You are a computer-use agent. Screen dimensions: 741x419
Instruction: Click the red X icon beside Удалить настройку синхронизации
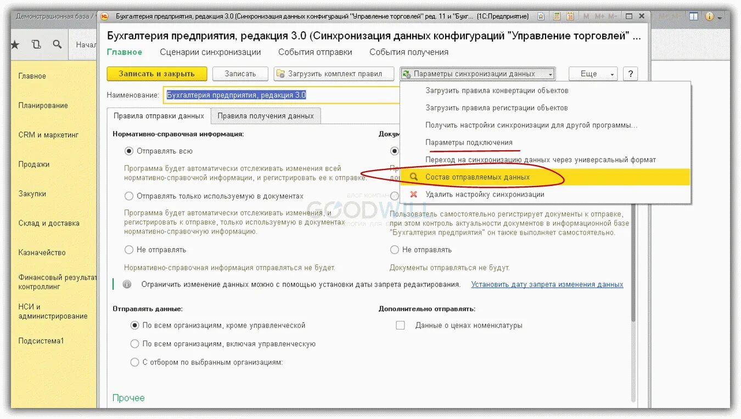(x=413, y=194)
